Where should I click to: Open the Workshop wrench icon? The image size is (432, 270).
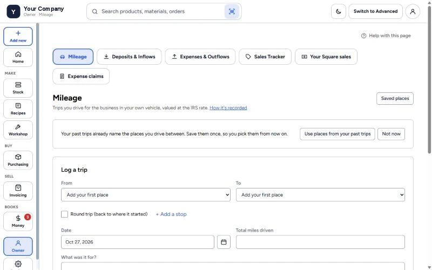point(18,130)
